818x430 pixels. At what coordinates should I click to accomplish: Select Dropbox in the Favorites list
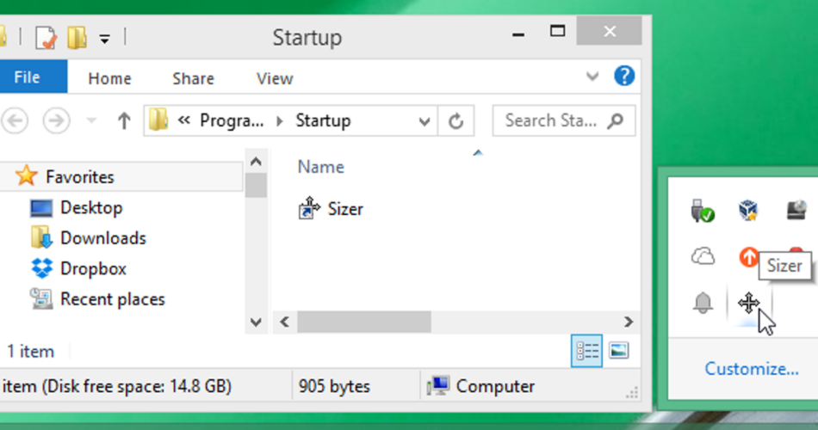click(x=93, y=268)
